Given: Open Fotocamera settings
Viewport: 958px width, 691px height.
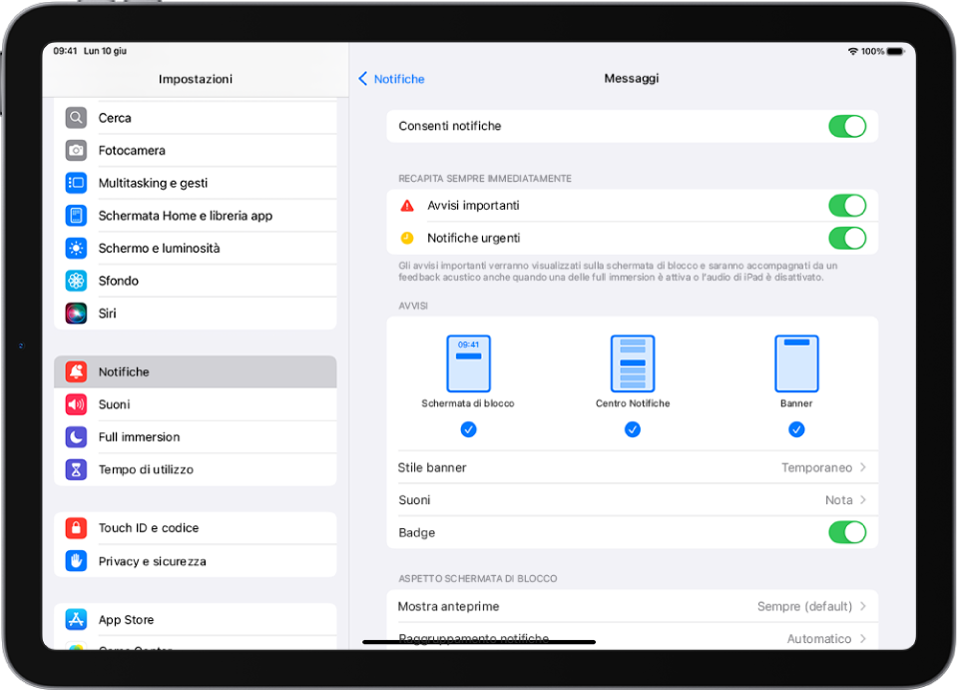Looking at the screenshot, I should 196,150.
